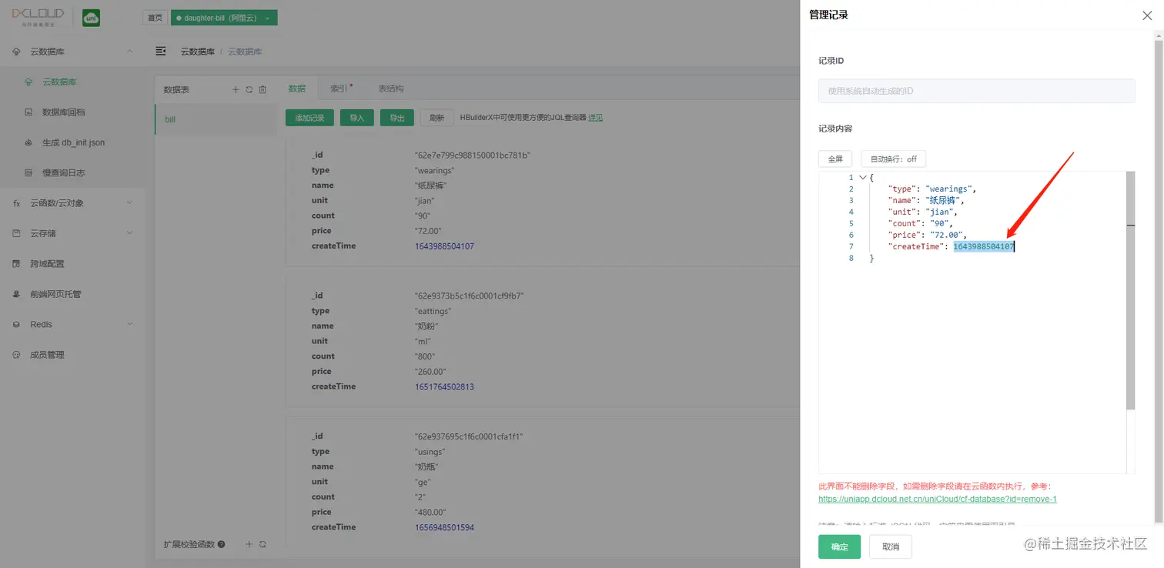Viewport: 1164px width, 568px height.
Task: Open the 数据 tab
Action: coord(297,89)
